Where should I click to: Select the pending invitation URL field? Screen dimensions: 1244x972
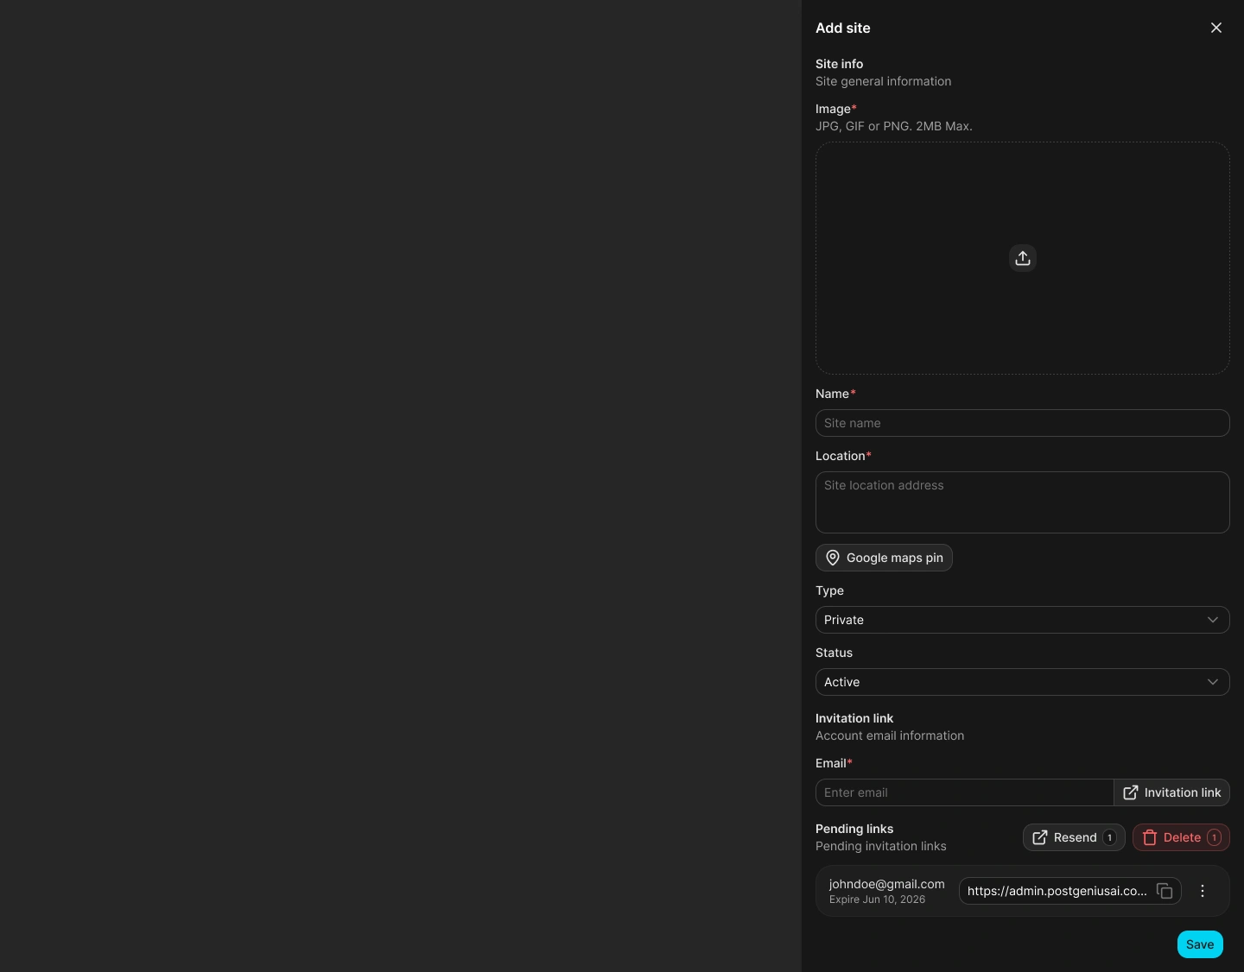1069,891
